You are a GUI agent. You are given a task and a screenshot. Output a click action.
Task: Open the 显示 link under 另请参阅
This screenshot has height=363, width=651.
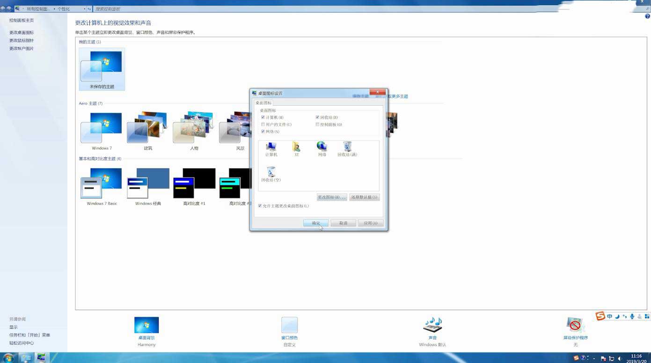(14, 327)
